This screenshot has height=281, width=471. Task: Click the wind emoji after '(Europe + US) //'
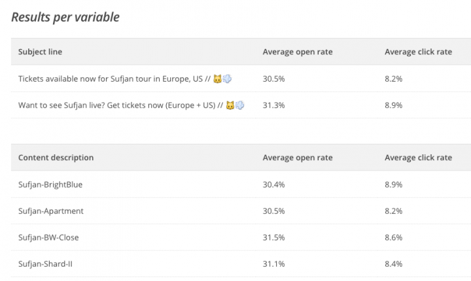[x=240, y=105]
